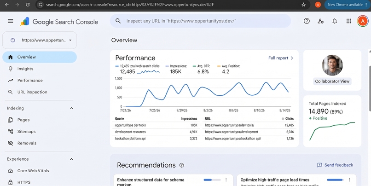This screenshot has width=371, height=186.
Task: Sort the URL table by Clicks
Action: pos(288,119)
